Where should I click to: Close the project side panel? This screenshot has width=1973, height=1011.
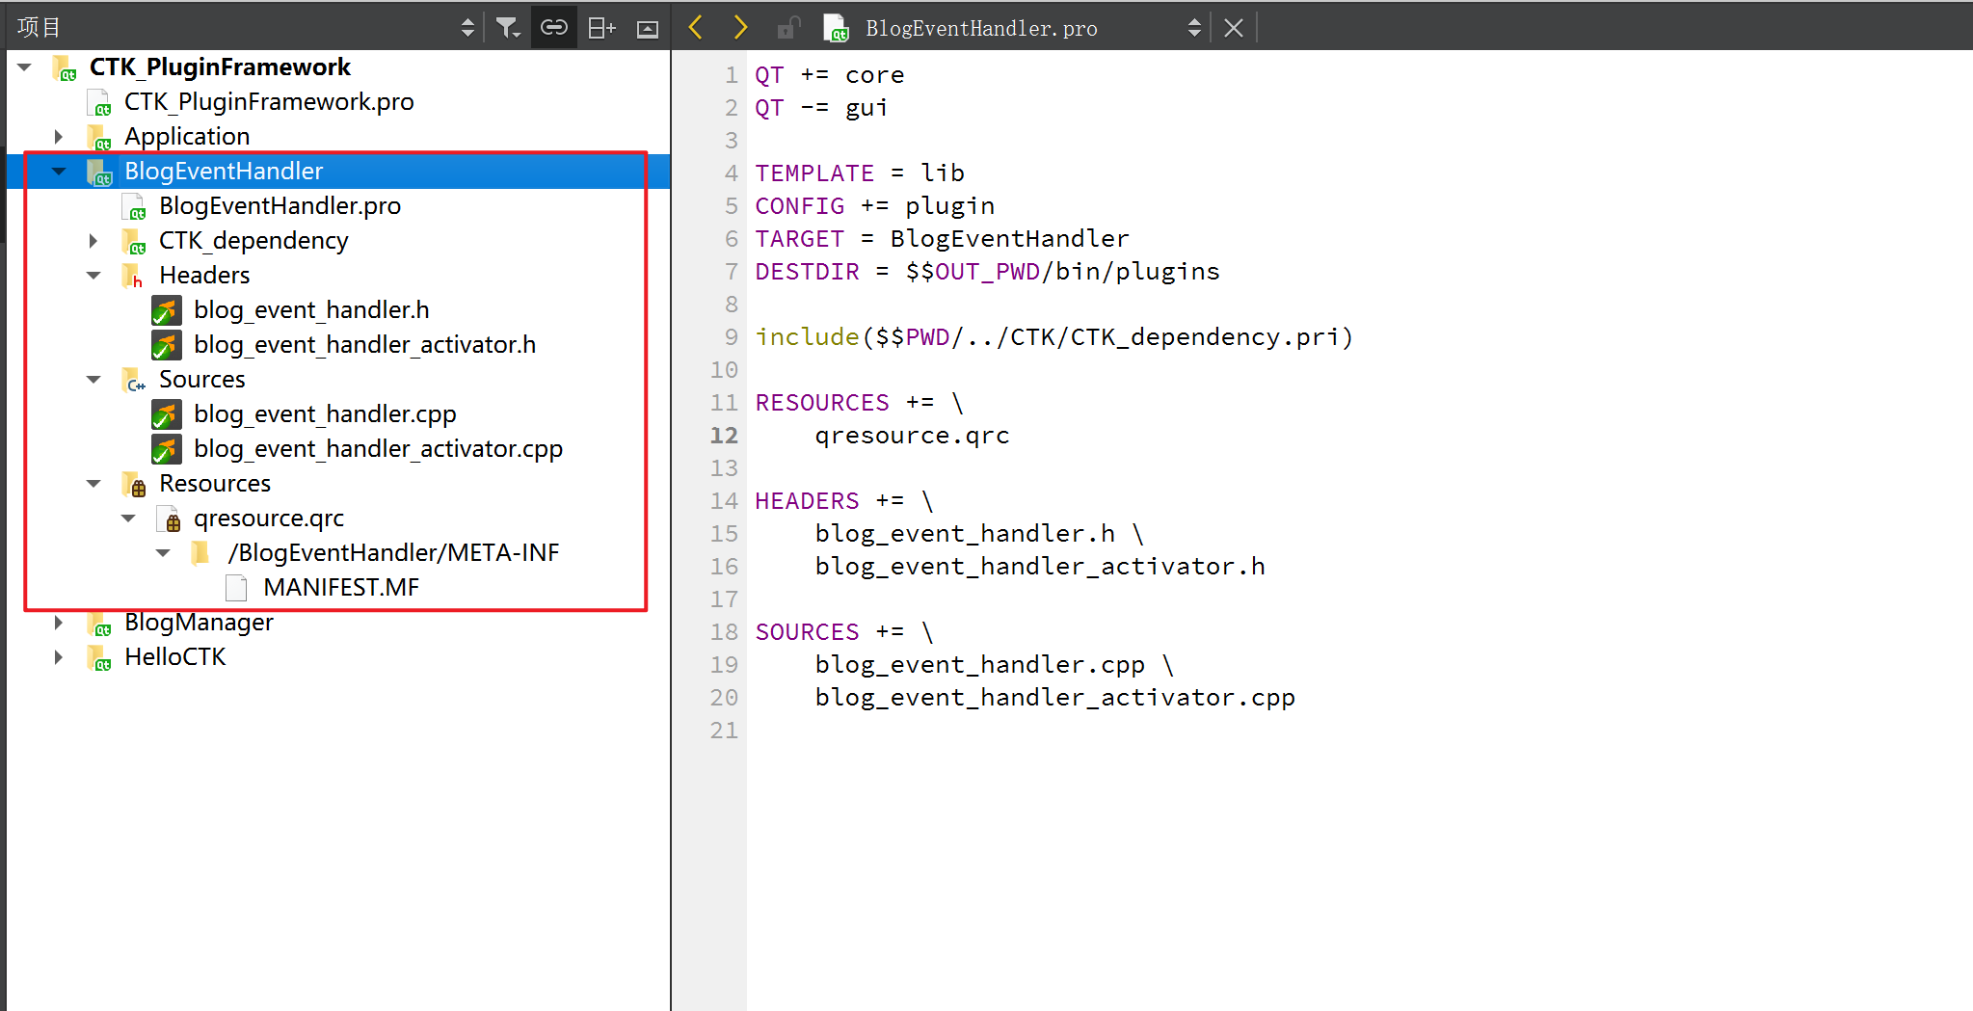pyautogui.click(x=648, y=29)
